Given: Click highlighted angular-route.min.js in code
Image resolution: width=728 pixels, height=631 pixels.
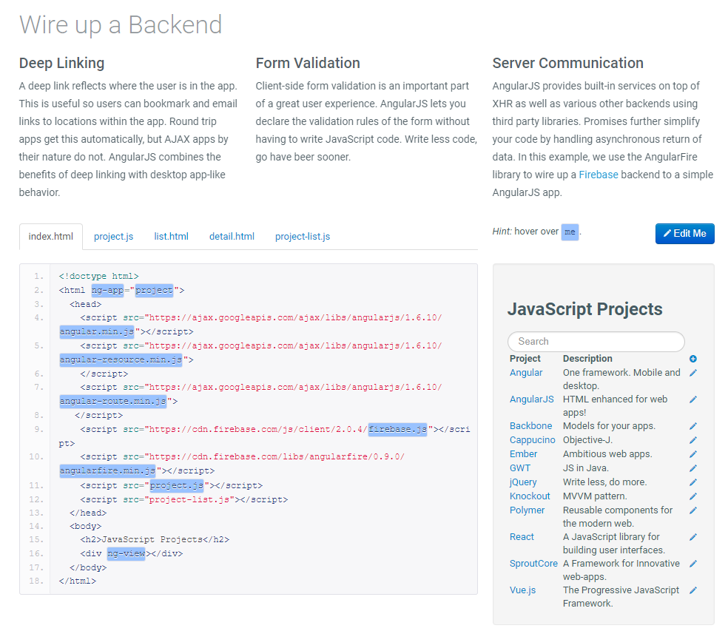Looking at the screenshot, I should pos(112,401).
